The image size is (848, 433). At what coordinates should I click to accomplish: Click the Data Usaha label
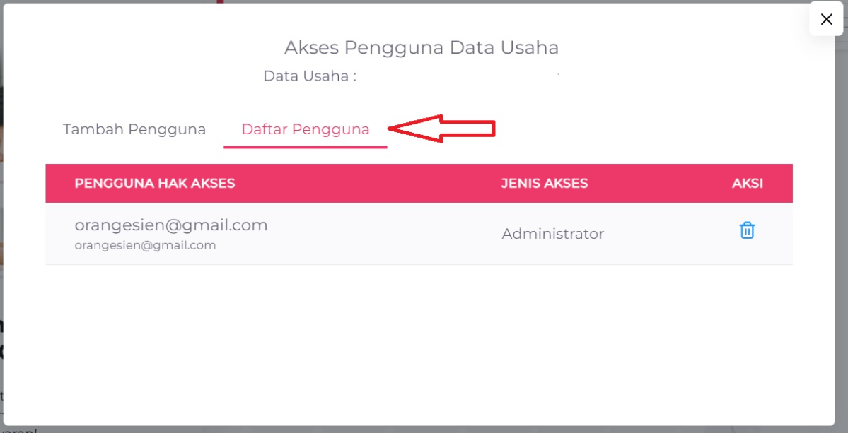tap(309, 76)
